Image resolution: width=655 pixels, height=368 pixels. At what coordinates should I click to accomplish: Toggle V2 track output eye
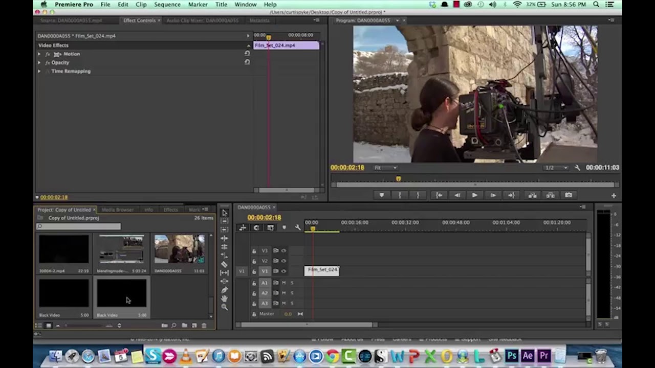coord(283,261)
